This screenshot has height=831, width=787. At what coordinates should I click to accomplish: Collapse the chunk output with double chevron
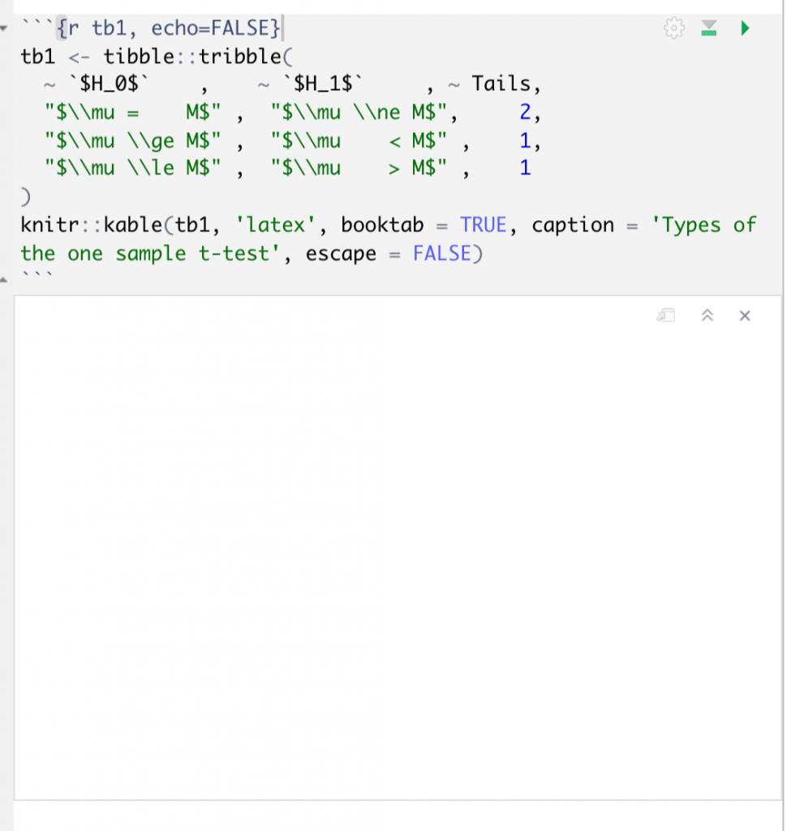click(x=707, y=316)
